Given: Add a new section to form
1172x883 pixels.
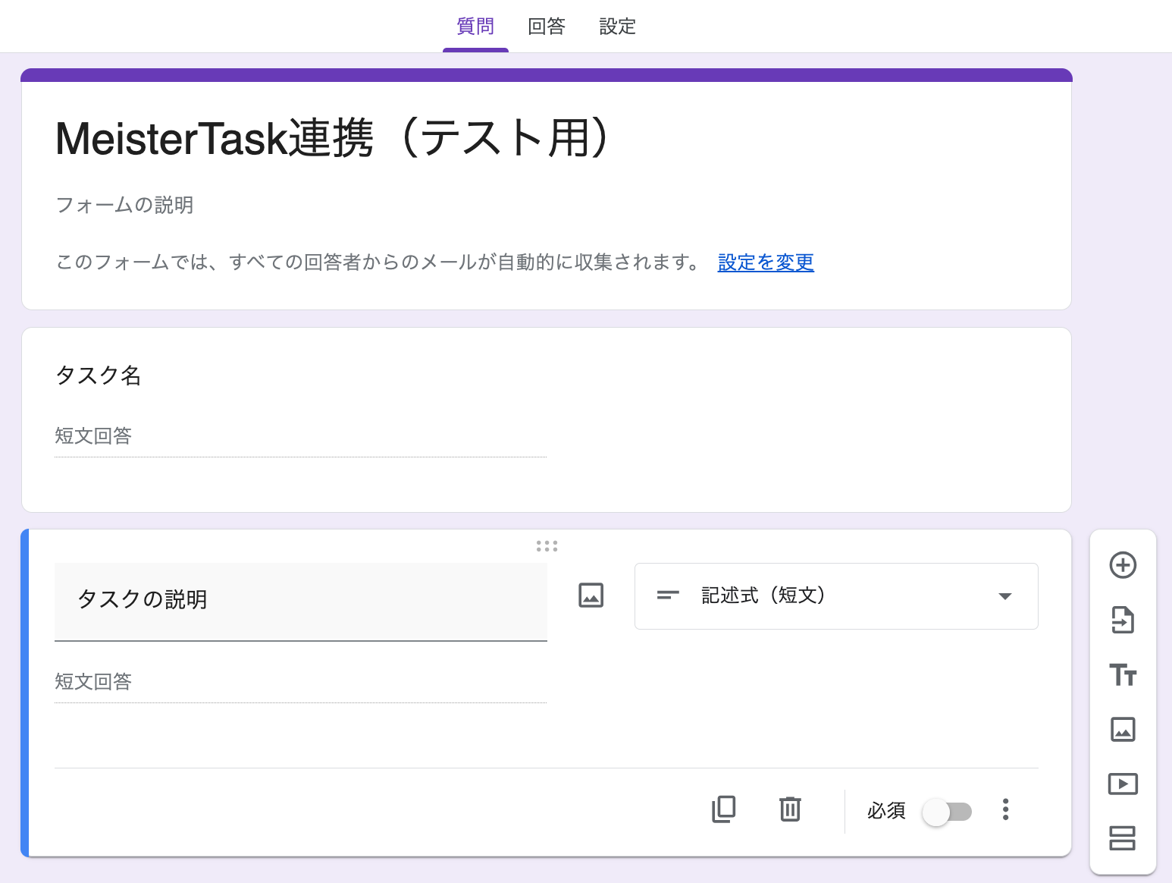Looking at the screenshot, I should pos(1123,838).
